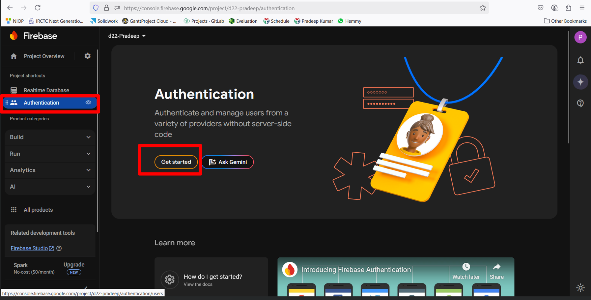Click the Project Overview label
This screenshot has width=591, height=300.
coord(44,56)
